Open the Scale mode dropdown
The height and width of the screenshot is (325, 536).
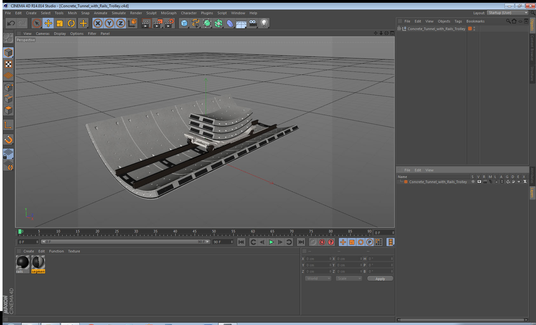349,278
